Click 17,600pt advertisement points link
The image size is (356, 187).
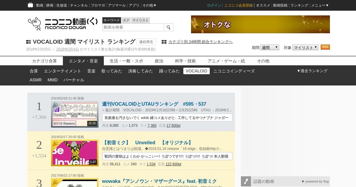click(x=174, y=126)
